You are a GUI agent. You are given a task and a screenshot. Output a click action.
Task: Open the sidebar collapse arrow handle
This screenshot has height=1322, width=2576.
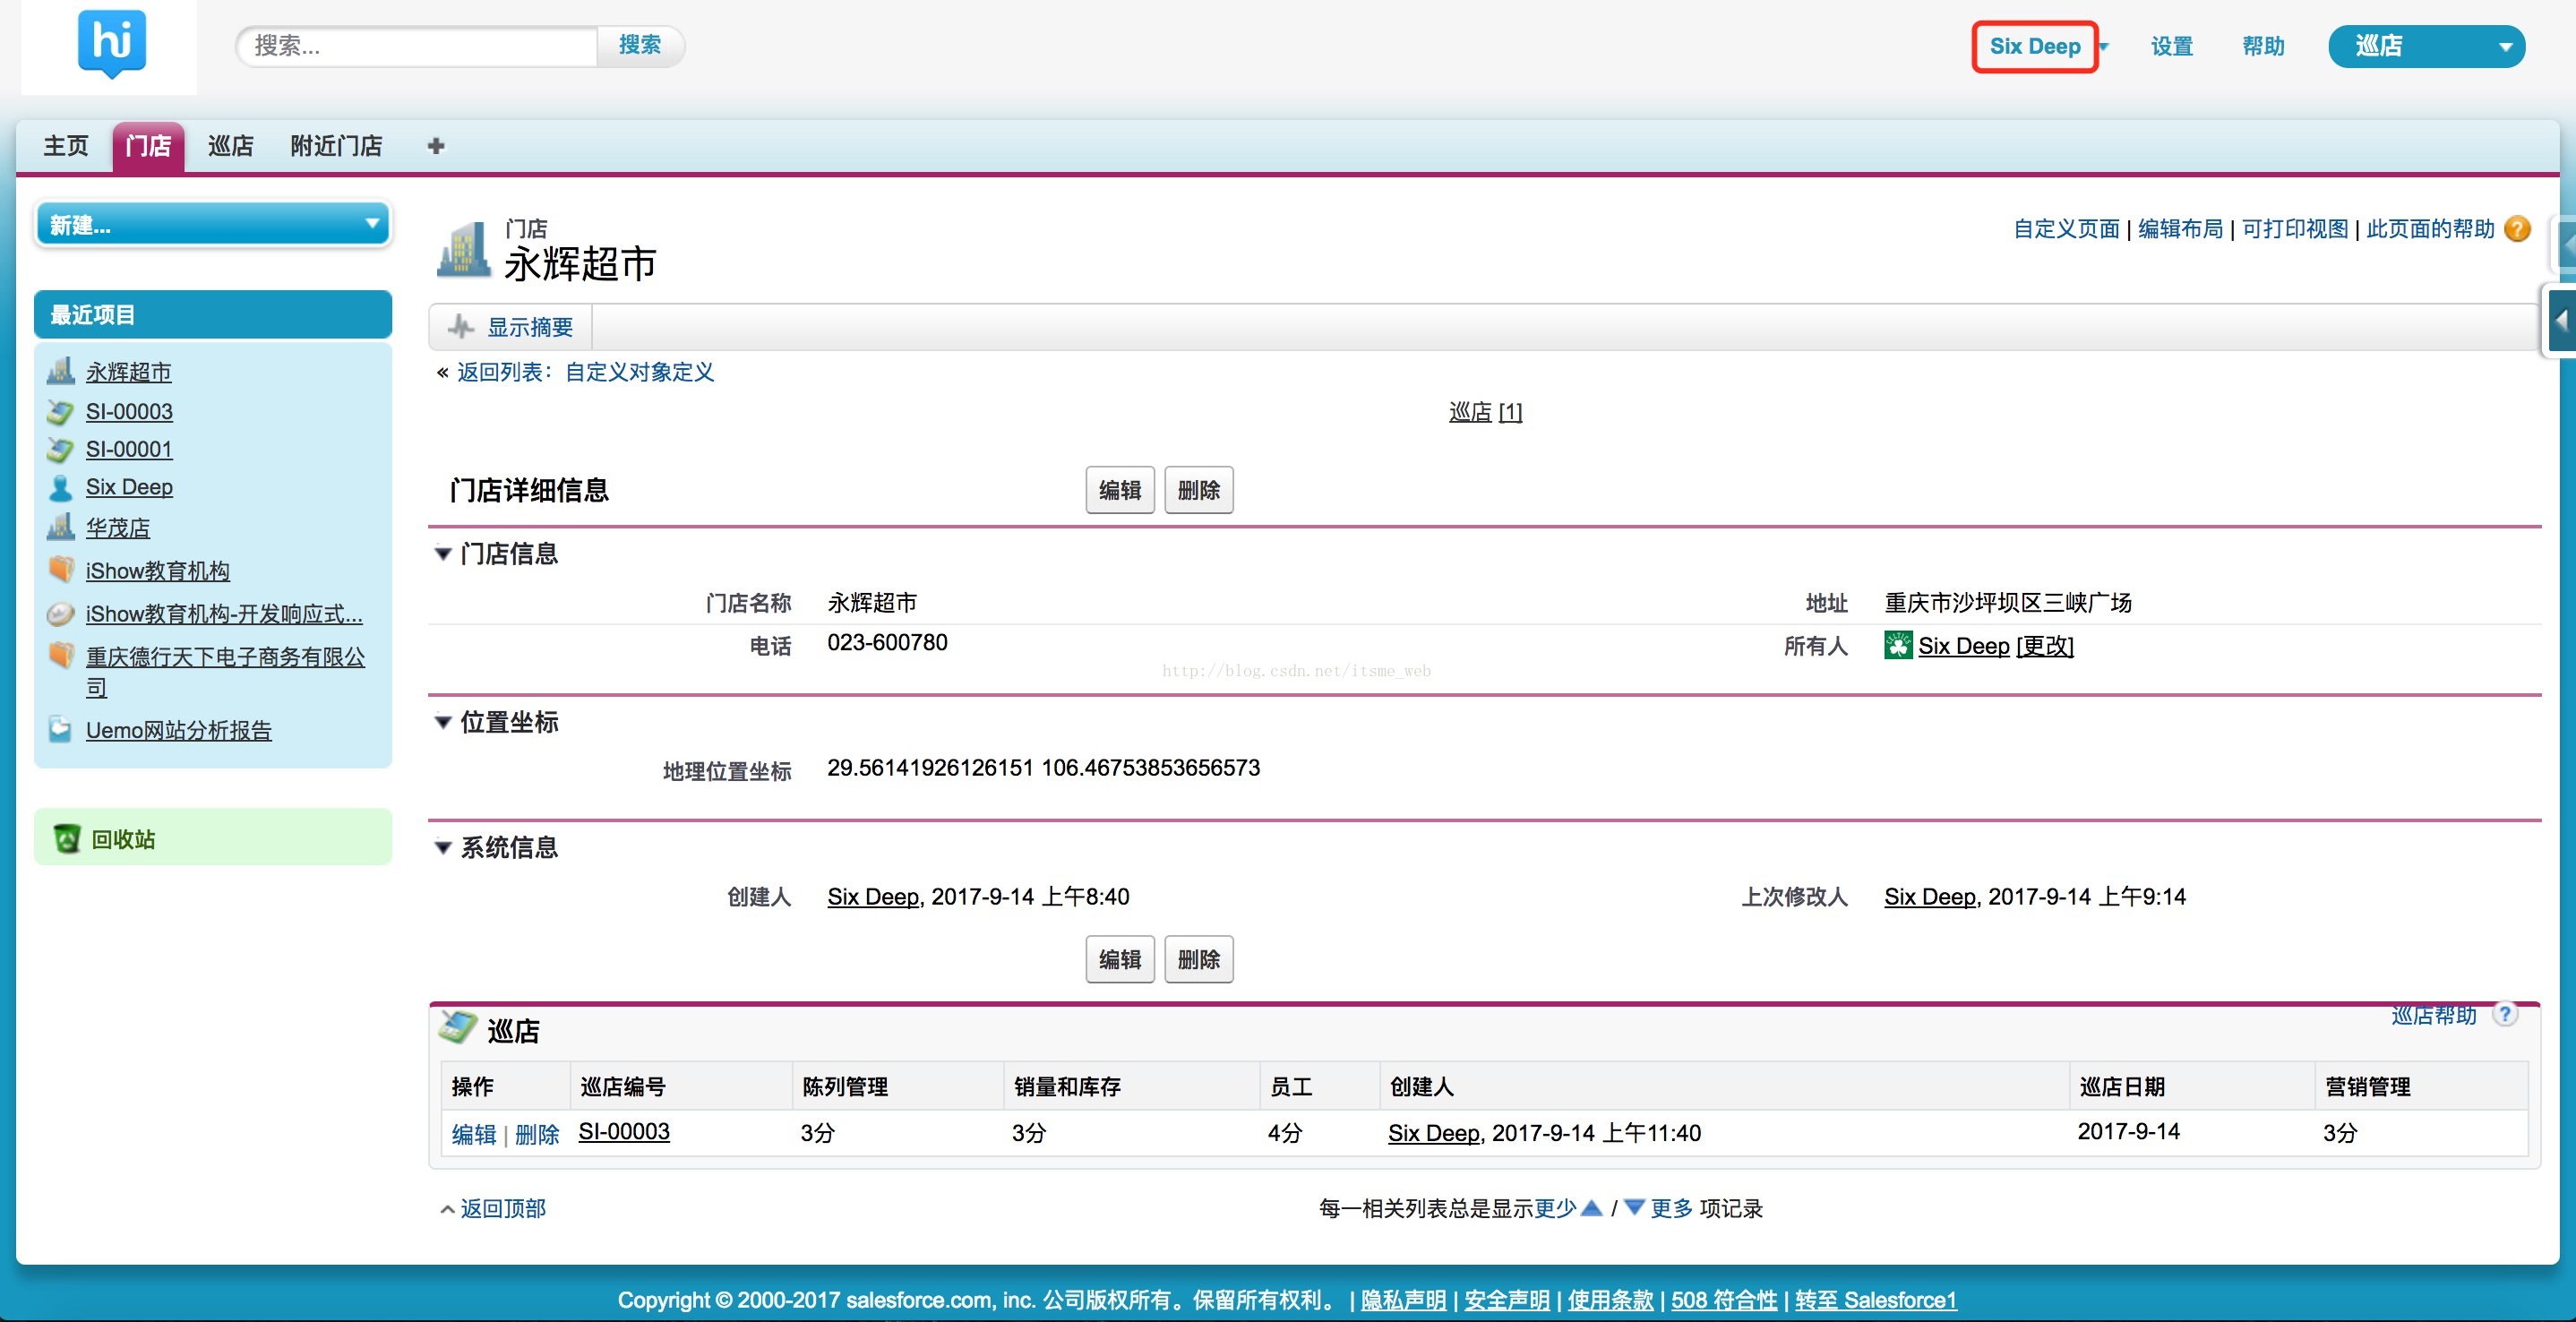click(x=2561, y=321)
